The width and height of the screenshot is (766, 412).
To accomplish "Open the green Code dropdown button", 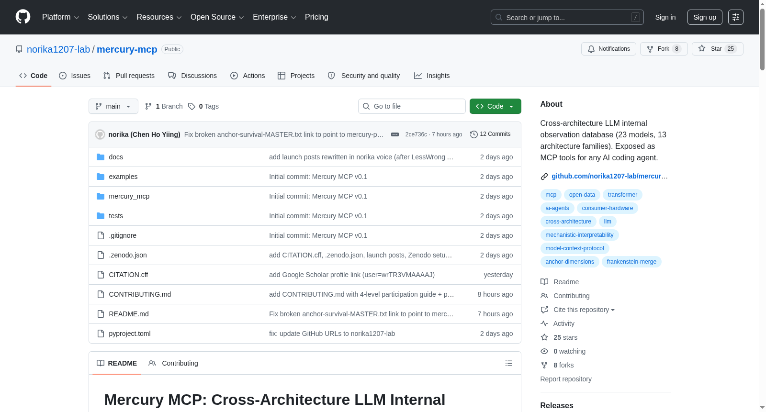I will click(x=496, y=106).
